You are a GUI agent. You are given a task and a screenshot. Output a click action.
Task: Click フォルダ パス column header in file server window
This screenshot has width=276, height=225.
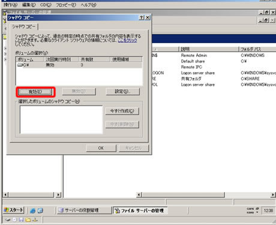click(257, 49)
